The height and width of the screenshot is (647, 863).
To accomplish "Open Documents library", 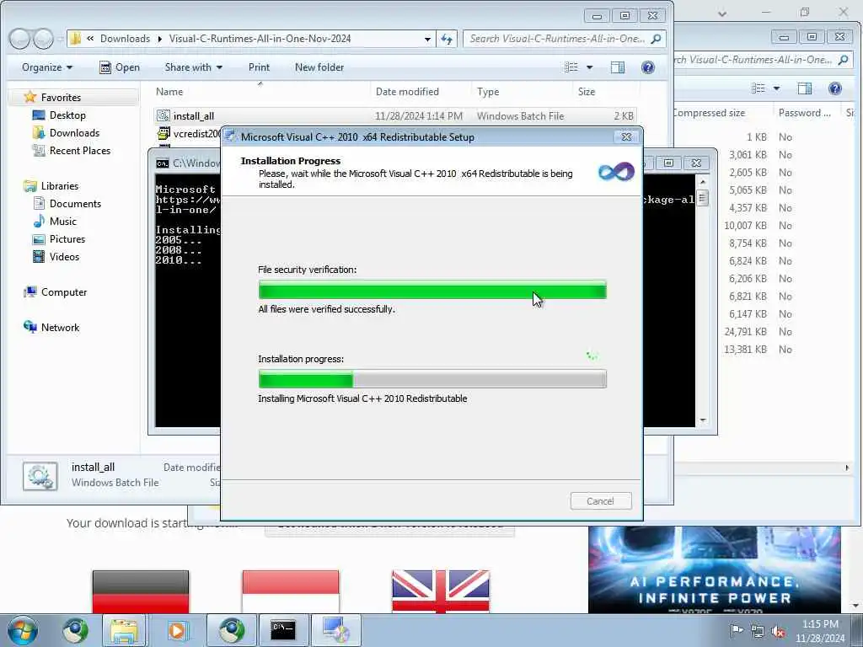I will click(x=75, y=204).
